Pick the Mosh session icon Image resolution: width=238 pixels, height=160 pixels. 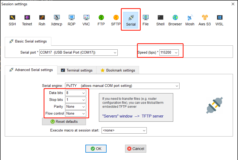(190, 20)
